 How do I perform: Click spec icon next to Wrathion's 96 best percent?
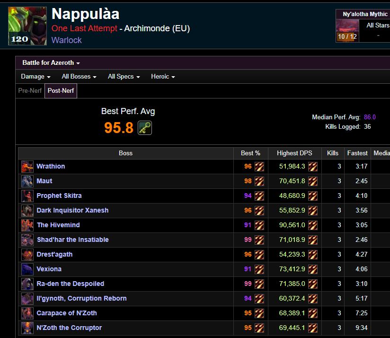pyautogui.click(x=259, y=166)
